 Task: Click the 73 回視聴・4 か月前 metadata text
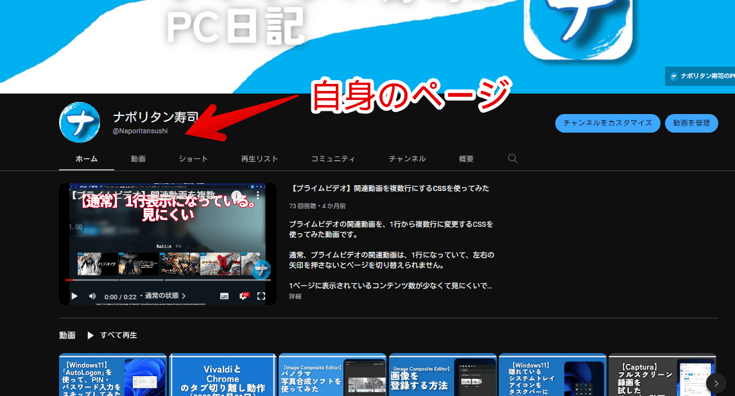click(x=317, y=206)
